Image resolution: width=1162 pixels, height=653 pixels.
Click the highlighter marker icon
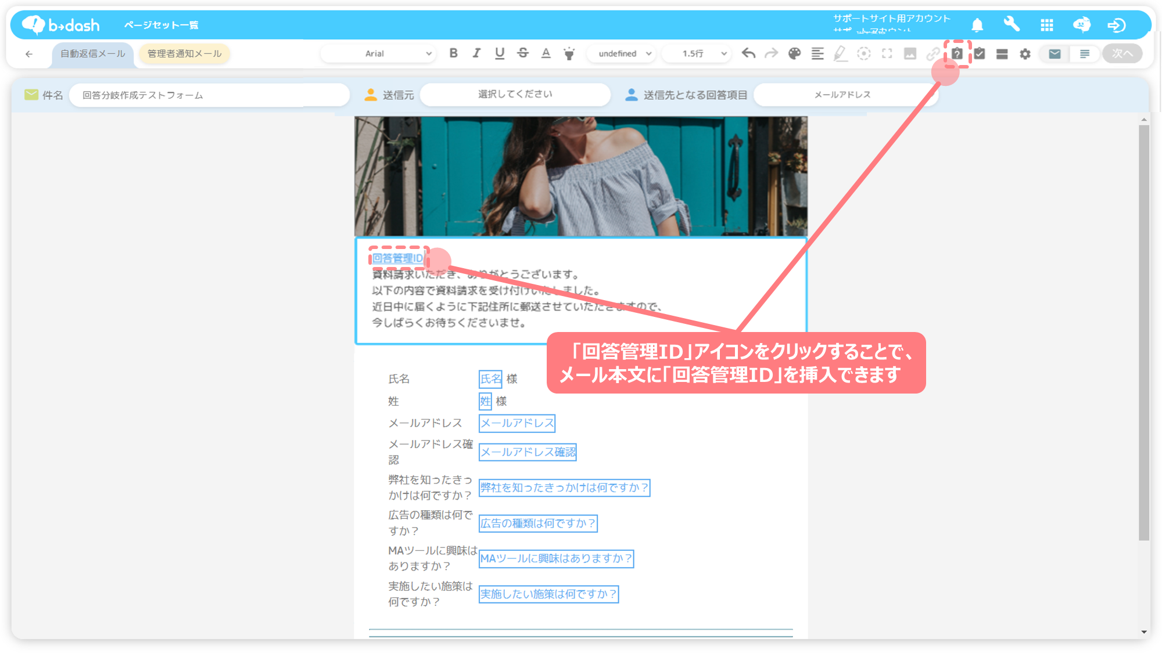click(840, 53)
